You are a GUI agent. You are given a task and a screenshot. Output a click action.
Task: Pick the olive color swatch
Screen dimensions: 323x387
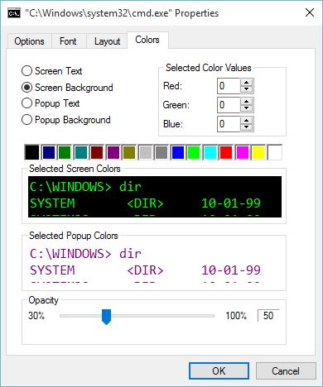(129, 152)
